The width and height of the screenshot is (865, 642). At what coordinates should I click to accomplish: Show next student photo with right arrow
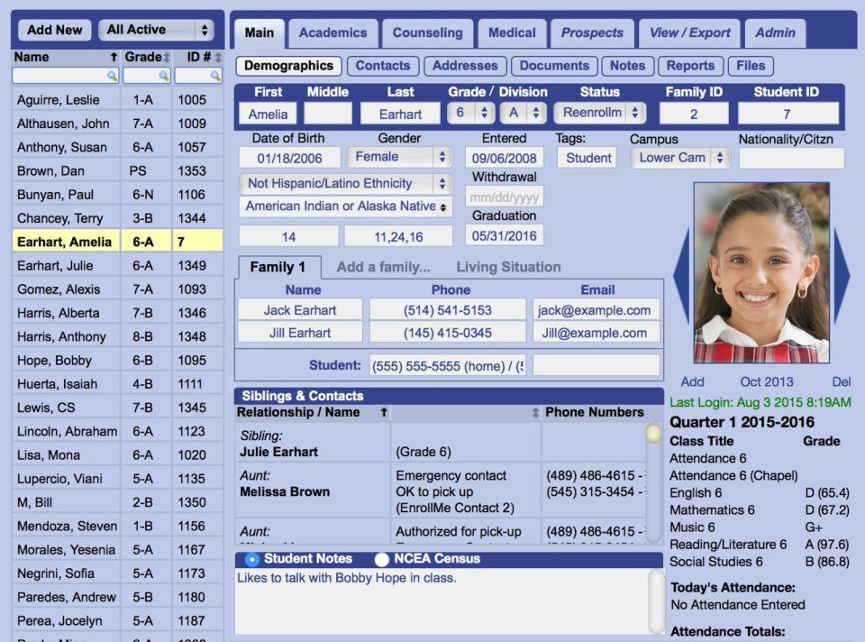tap(842, 275)
